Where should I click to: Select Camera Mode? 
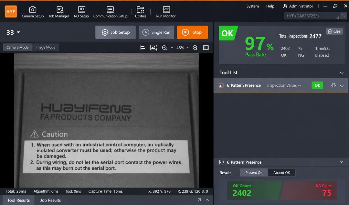click(17, 48)
